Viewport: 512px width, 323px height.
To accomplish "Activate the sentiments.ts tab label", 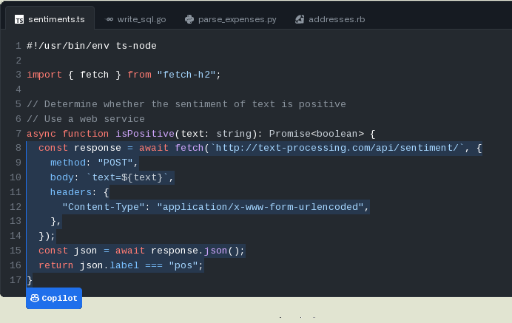I will [x=56, y=19].
